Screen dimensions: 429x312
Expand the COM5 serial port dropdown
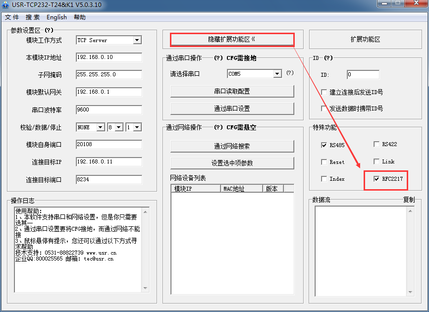tap(277, 74)
